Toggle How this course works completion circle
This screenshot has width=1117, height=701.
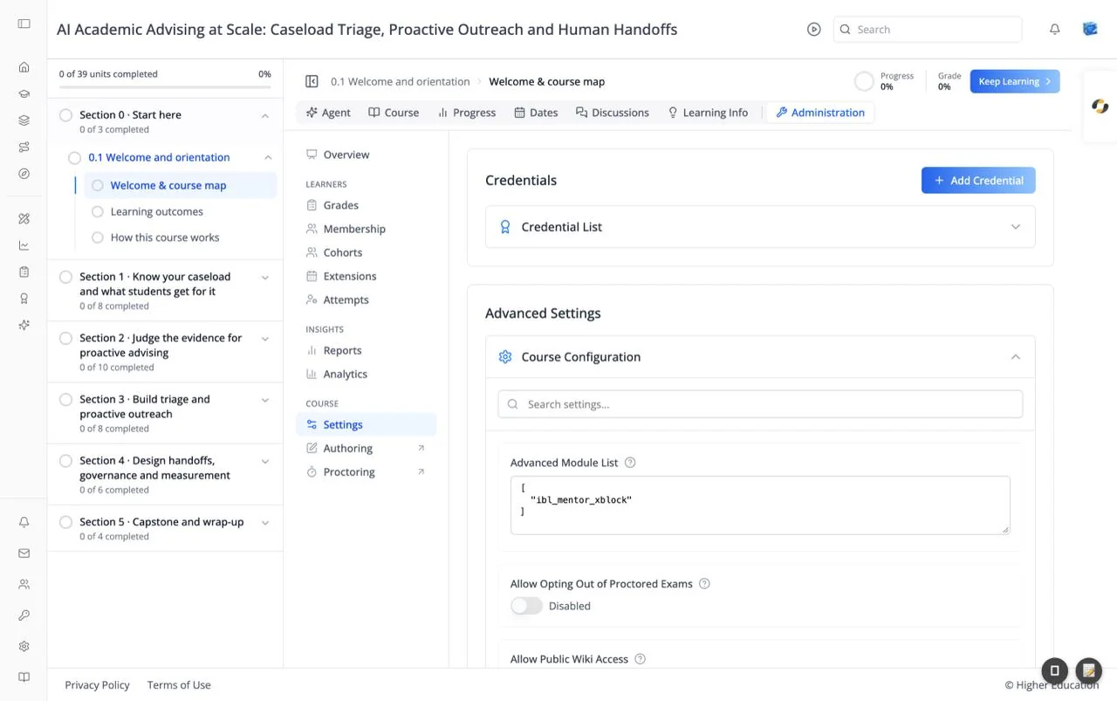[x=97, y=237]
